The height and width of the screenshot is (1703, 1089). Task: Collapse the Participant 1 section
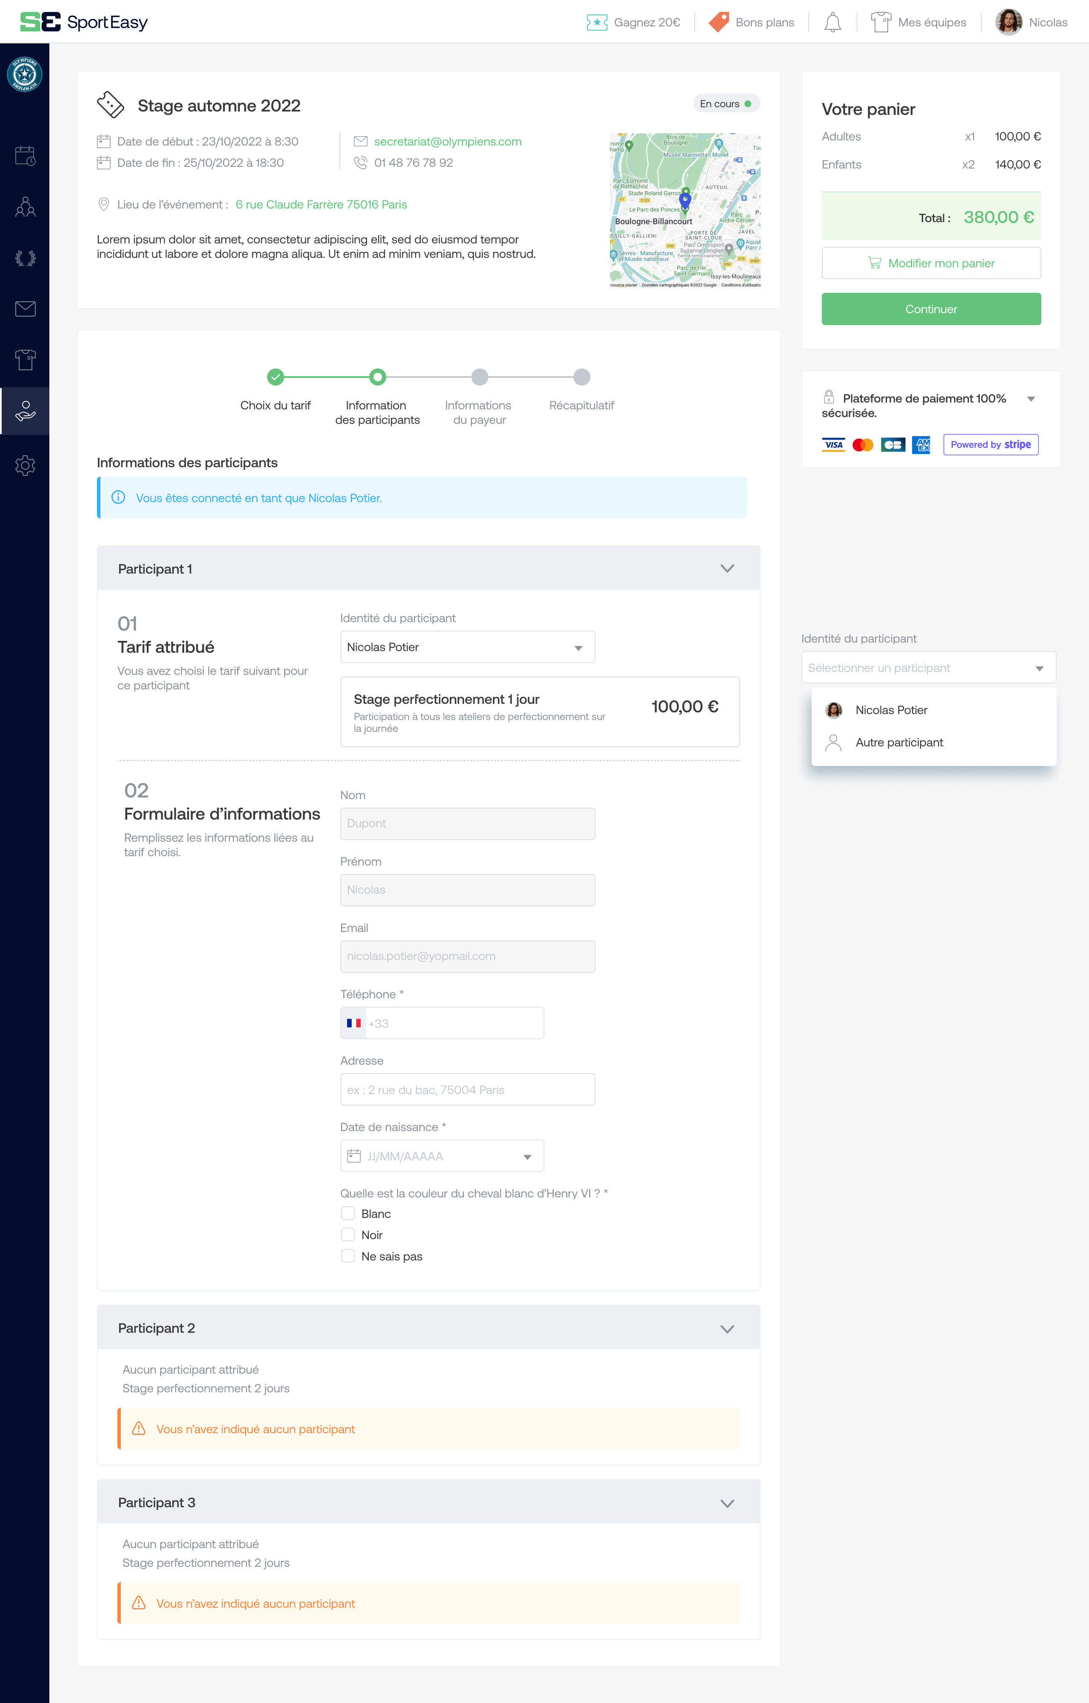point(727,569)
